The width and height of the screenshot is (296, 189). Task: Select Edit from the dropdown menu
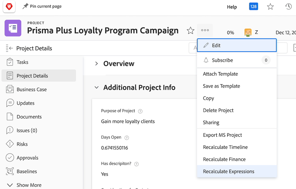[x=237, y=45]
